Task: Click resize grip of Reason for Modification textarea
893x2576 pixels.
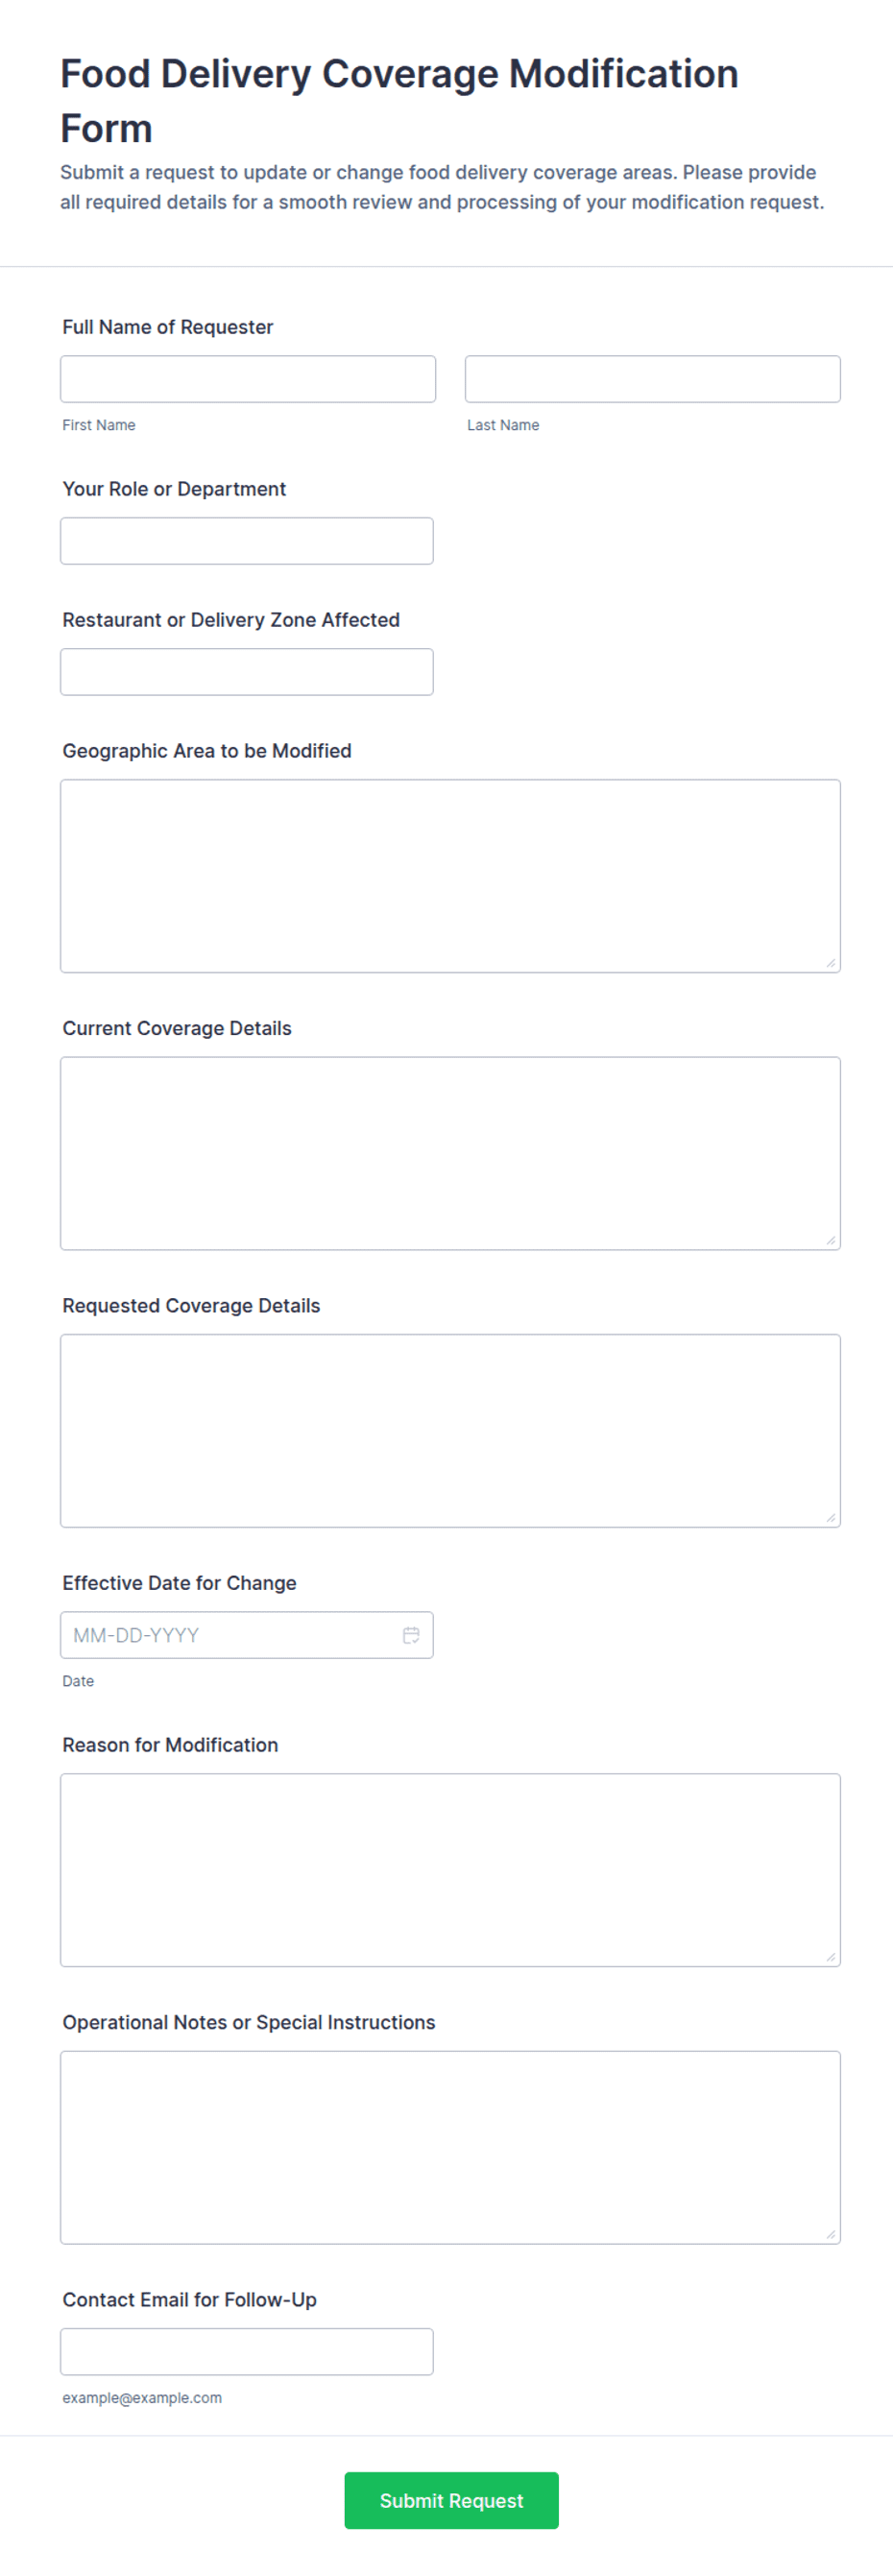Action: click(831, 1957)
